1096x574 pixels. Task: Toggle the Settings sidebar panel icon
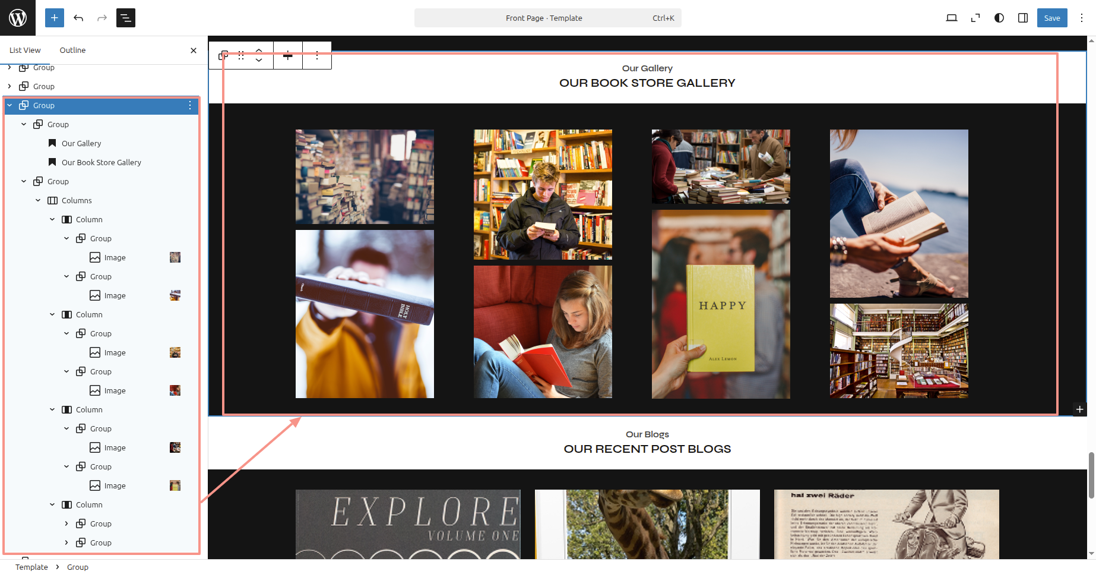point(1023,18)
